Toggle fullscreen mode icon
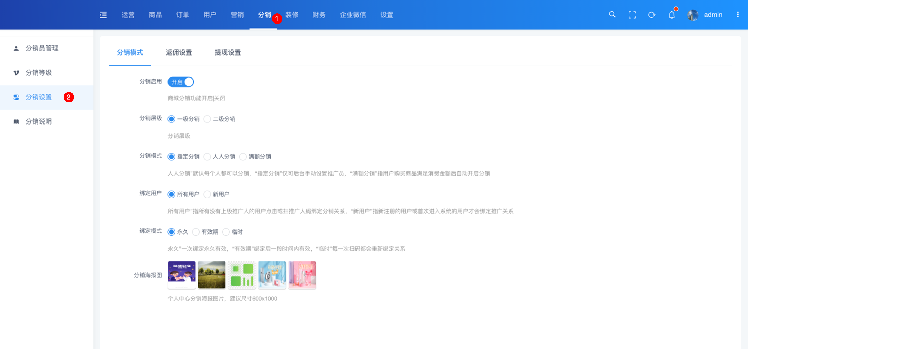The width and height of the screenshot is (902, 349). [x=632, y=15]
